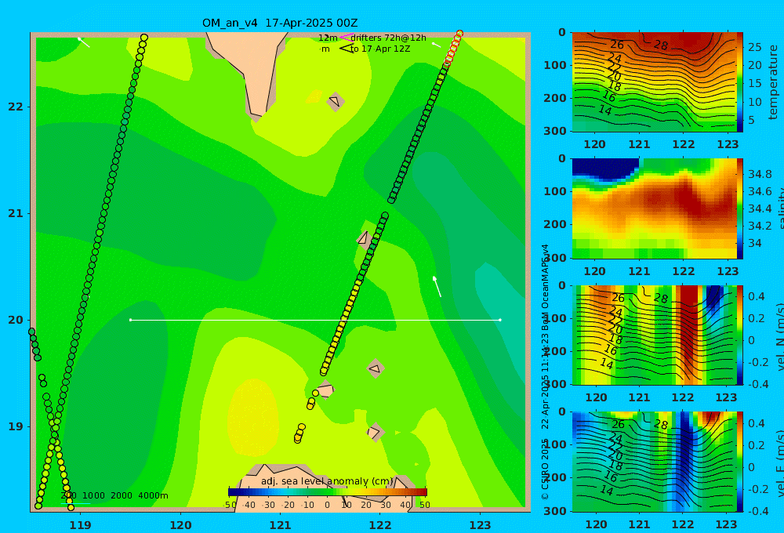Open the temperature section panel
The image size is (784, 533).
pyautogui.click(x=654, y=82)
